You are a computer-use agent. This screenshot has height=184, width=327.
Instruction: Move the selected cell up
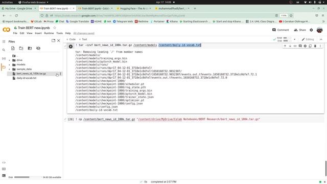click(x=285, y=46)
